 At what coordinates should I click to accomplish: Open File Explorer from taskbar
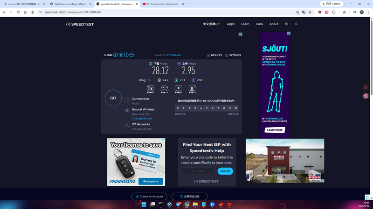pyautogui.click(x=195, y=204)
